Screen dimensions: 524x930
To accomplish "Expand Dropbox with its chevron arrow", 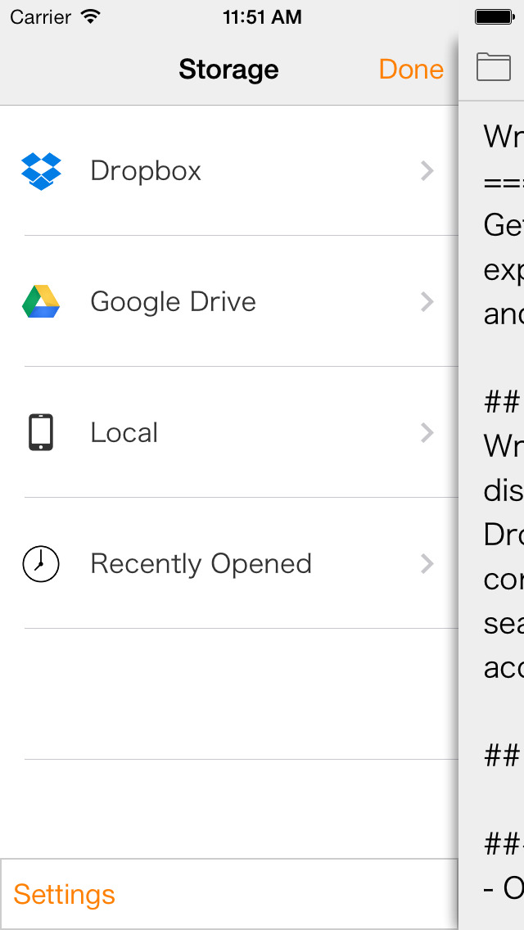I will pyautogui.click(x=427, y=171).
